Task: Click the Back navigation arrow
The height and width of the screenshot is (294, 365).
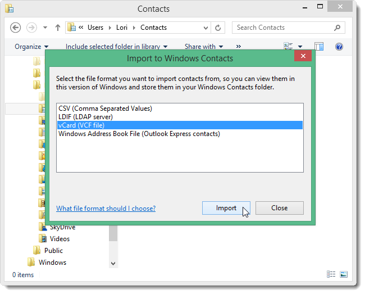Action: coord(15,28)
